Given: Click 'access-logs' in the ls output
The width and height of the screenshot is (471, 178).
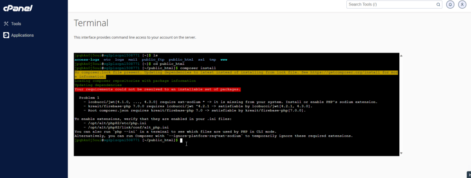Looking at the screenshot, I should [87, 60].
